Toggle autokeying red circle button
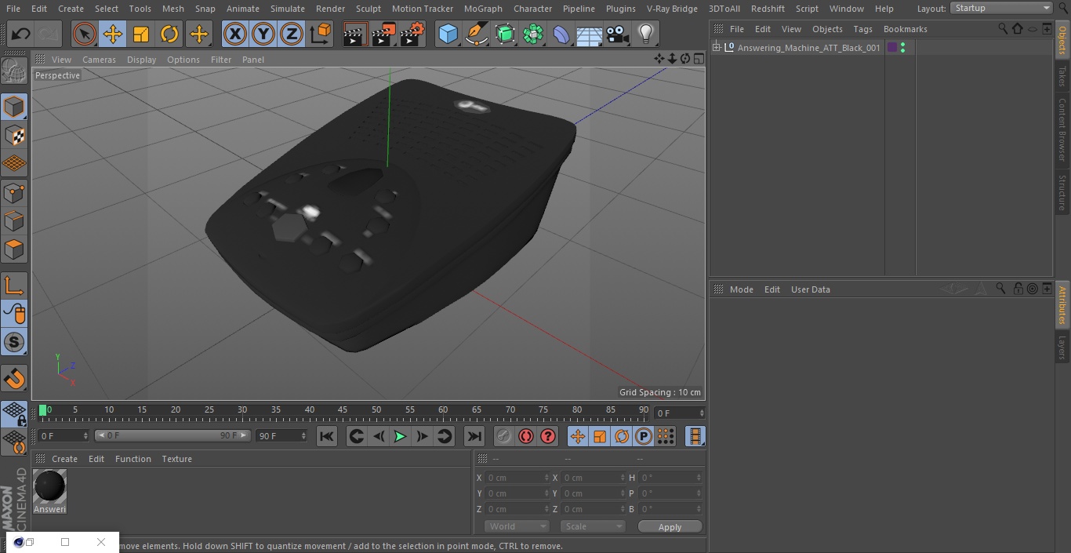The width and height of the screenshot is (1071, 553). 526,436
